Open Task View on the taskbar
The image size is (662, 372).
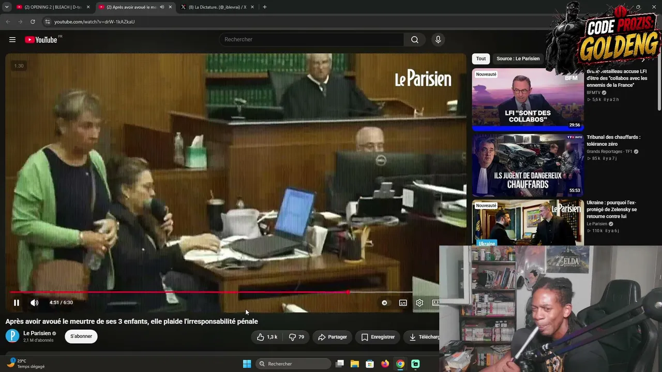(x=340, y=364)
